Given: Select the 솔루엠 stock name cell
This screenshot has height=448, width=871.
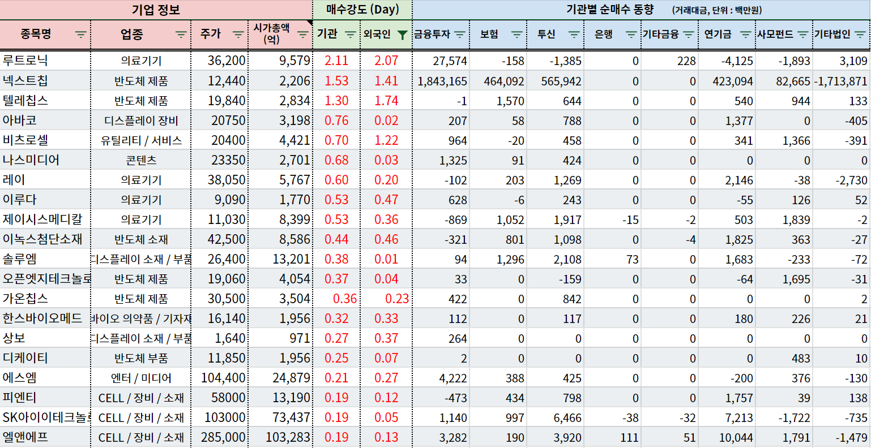Looking at the screenshot, I should (45, 259).
